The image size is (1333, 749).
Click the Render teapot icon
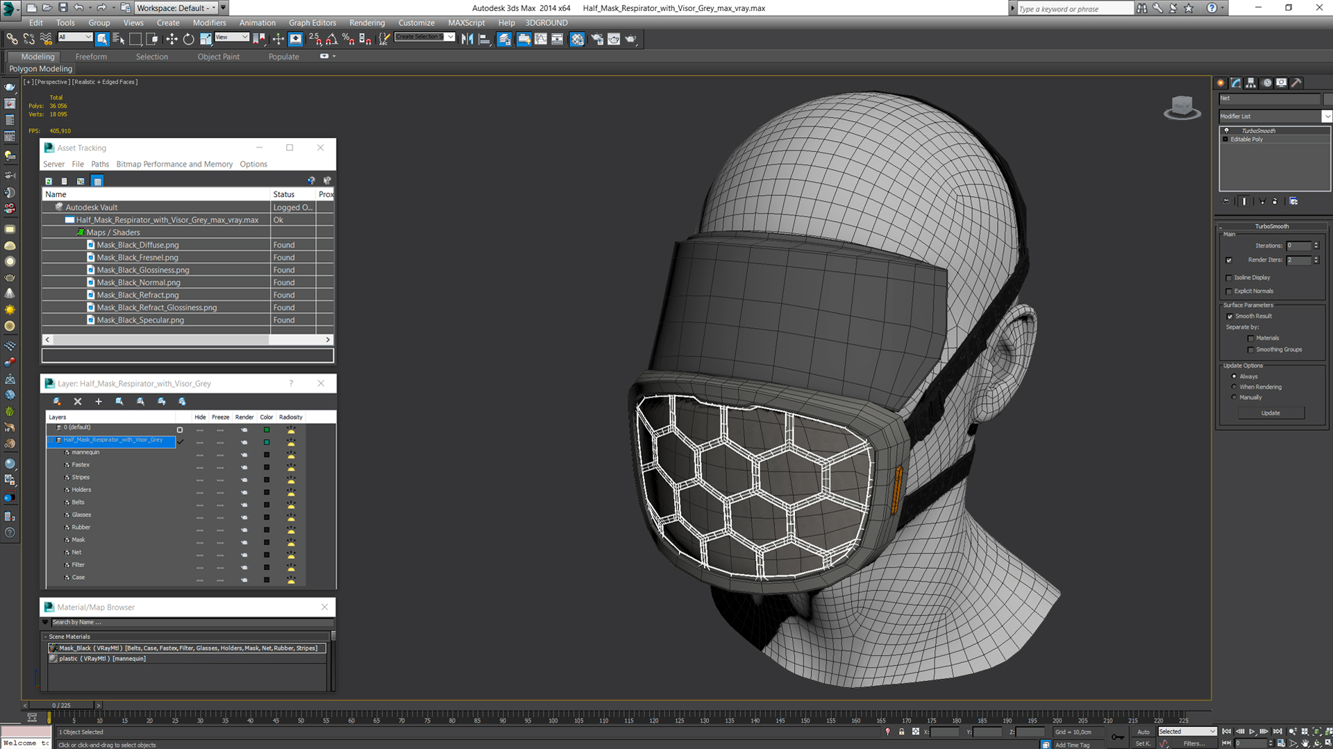pyautogui.click(x=630, y=40)
